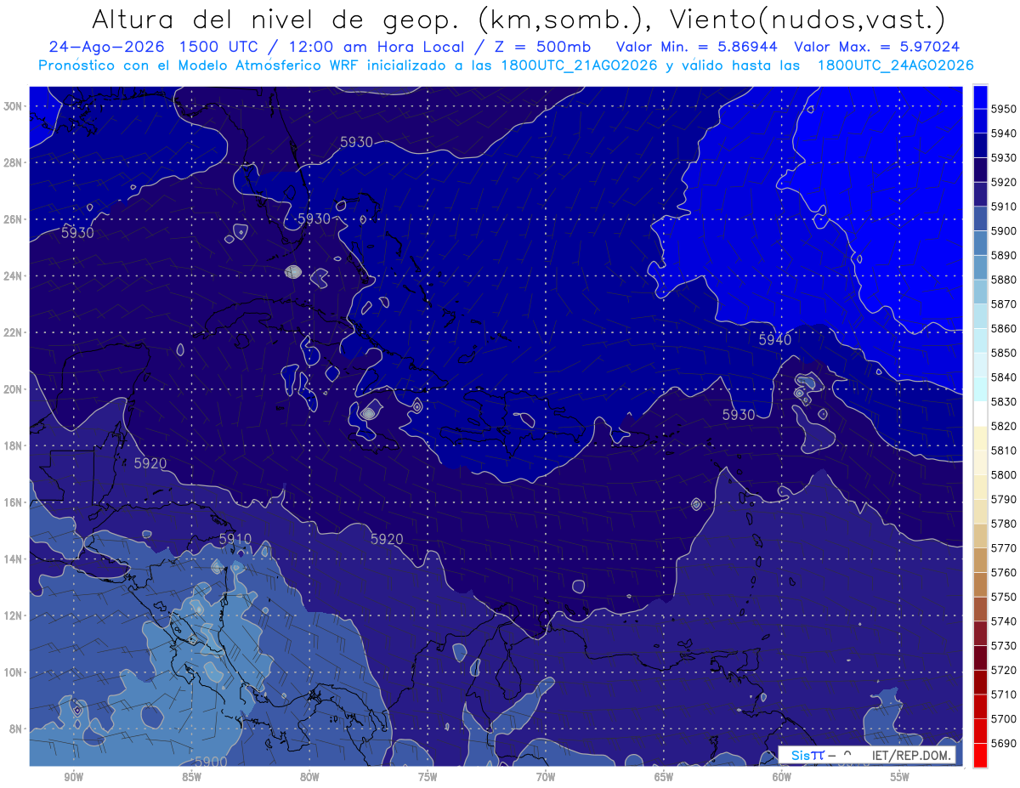The image size is (1020, 788).
Task: Click the 5750 value in the color legend
Action: click(1004, 597)
